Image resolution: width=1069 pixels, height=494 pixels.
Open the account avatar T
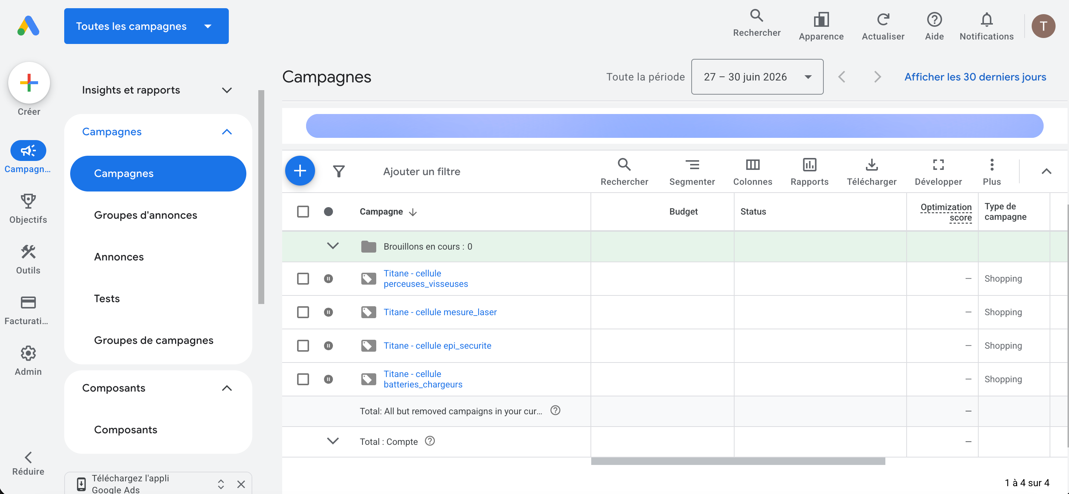(x=1043, y=26)
